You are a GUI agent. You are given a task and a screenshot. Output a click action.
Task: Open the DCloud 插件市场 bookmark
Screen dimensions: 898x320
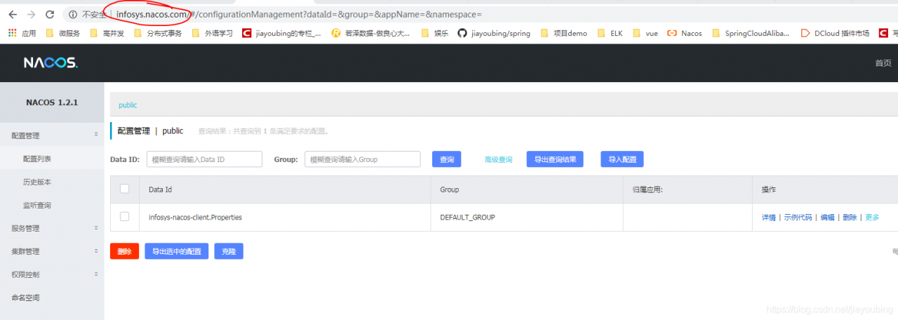click(834, 33)
